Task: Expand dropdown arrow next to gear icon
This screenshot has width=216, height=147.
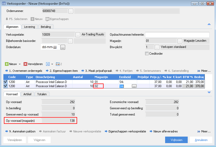Action: tap(52, 64)
